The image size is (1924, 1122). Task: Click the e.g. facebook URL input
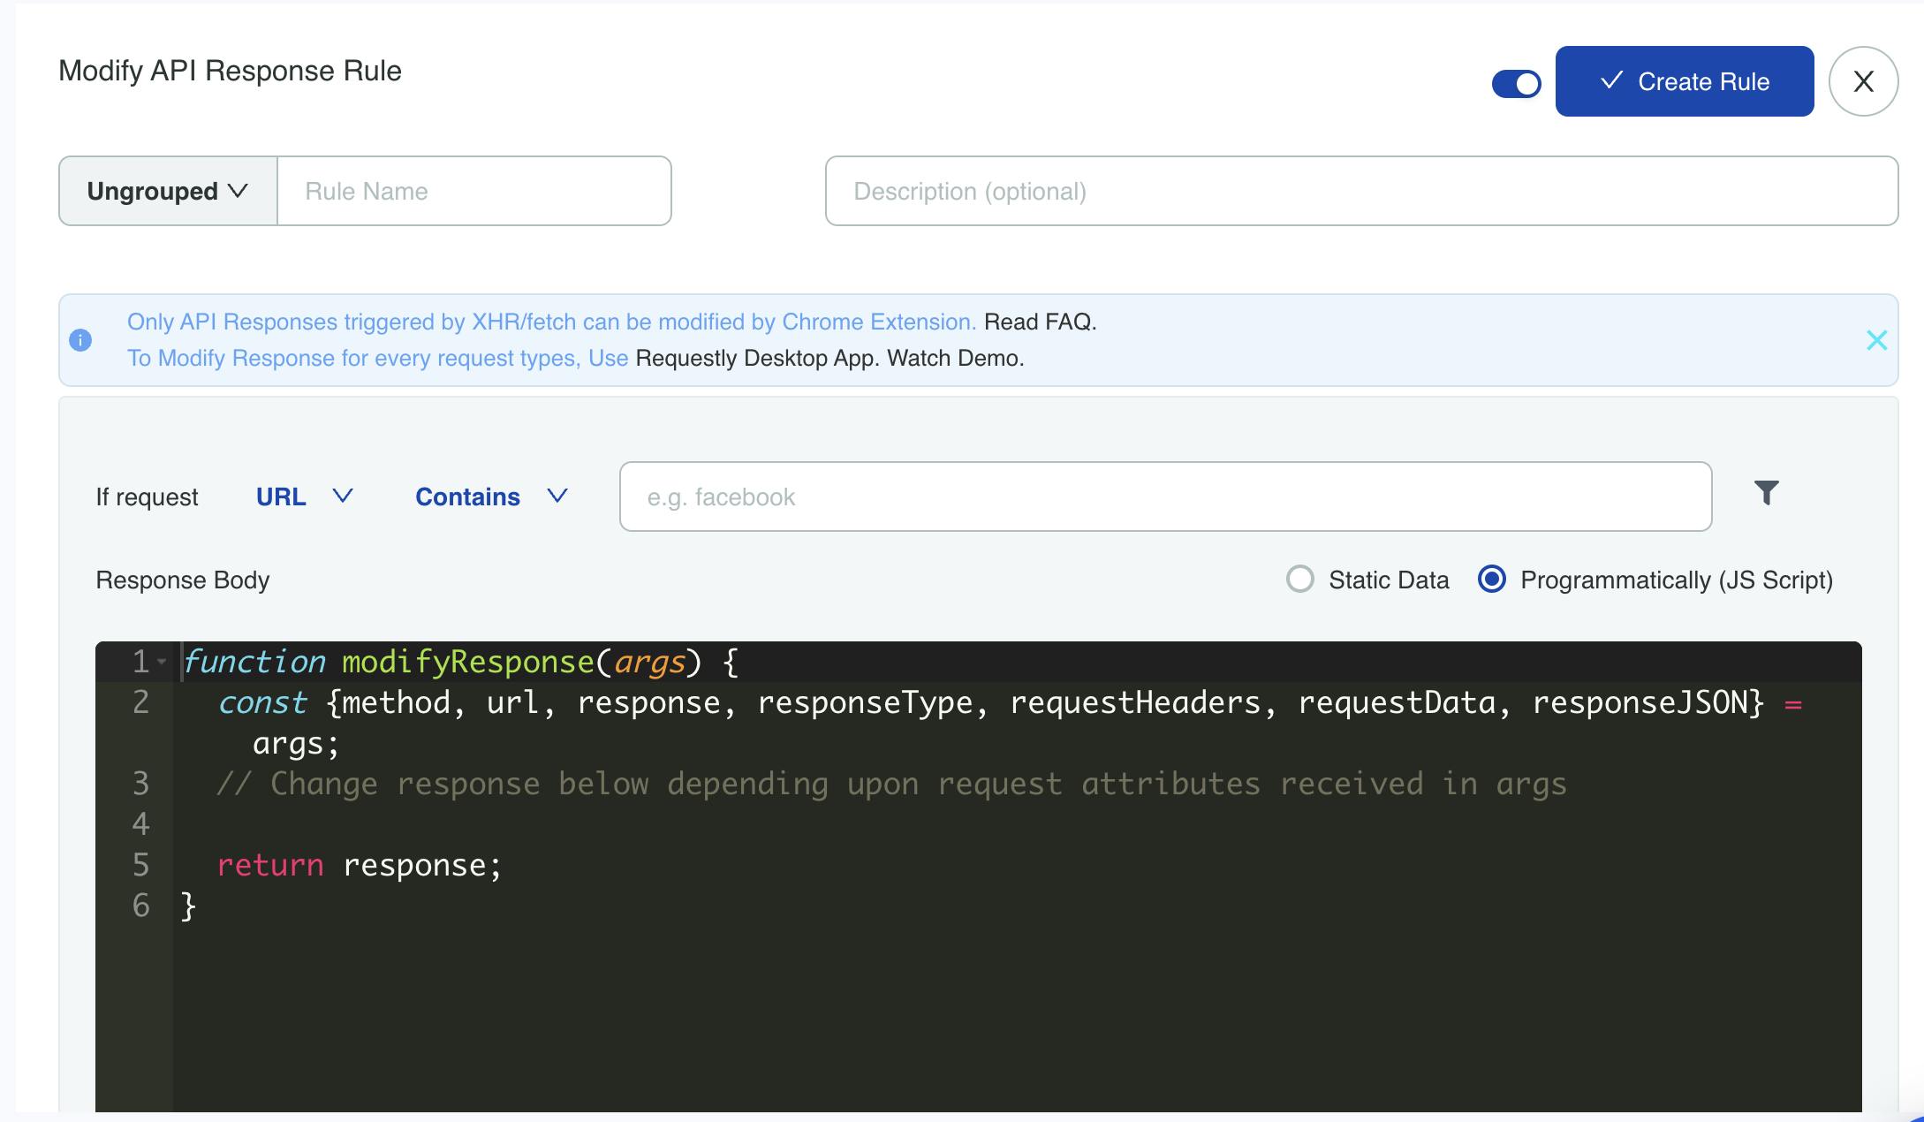(x=1165, y=497)
